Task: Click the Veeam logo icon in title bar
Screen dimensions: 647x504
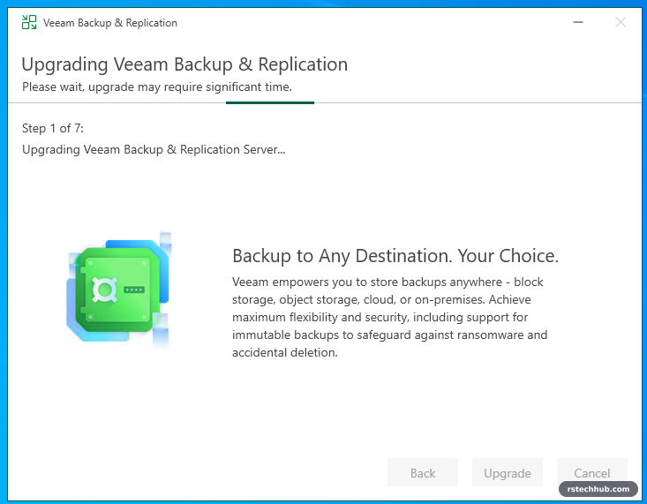Action: pyautogui.click(x=29, y=22)
